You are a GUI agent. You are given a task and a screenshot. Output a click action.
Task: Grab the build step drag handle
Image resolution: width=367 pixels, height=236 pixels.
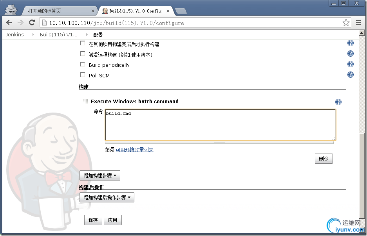[x=86, y=101]
